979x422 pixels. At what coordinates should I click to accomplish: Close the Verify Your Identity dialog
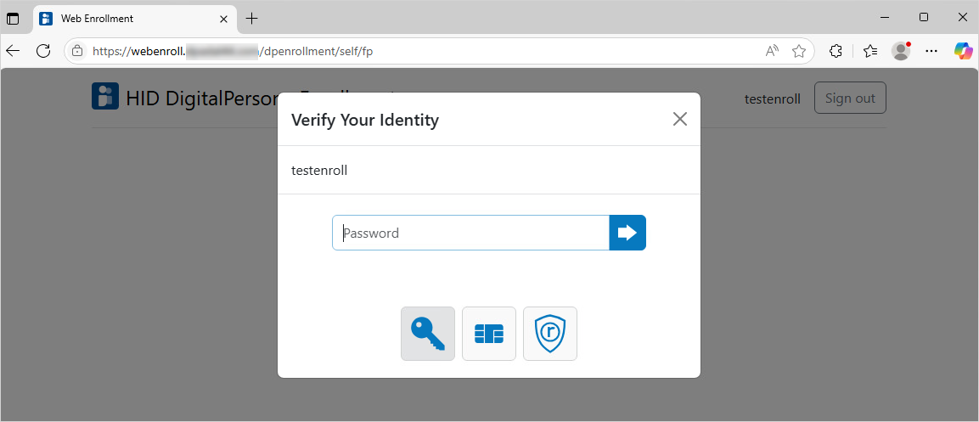click(679, 119)
